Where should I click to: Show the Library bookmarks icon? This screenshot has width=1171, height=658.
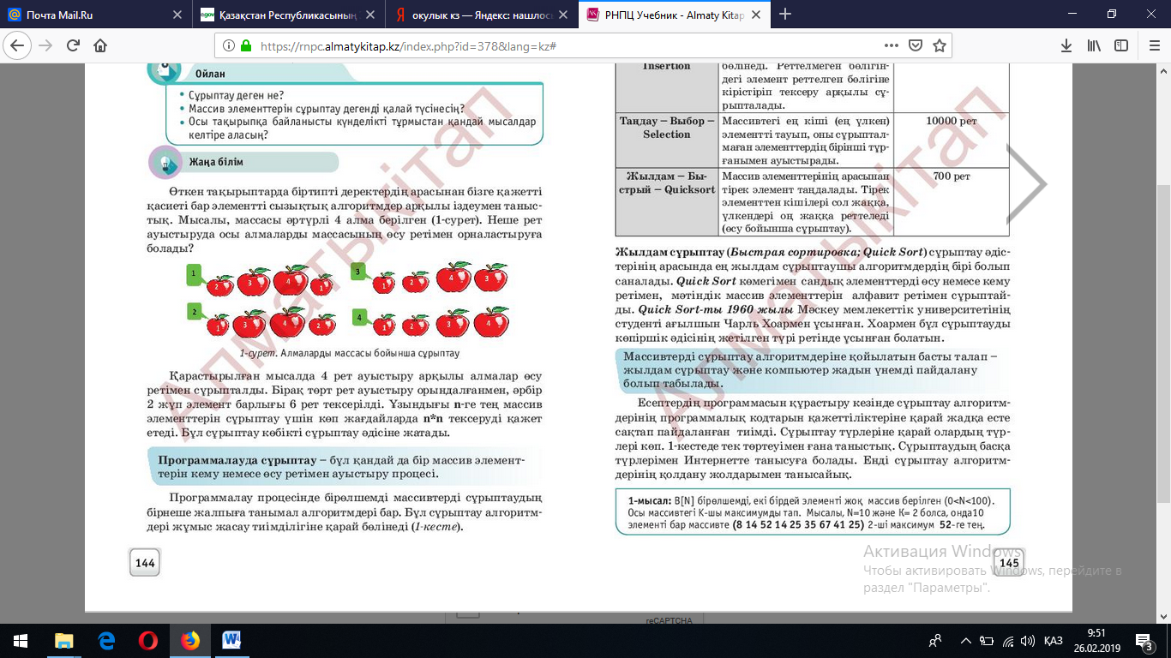coord(1095,45)
